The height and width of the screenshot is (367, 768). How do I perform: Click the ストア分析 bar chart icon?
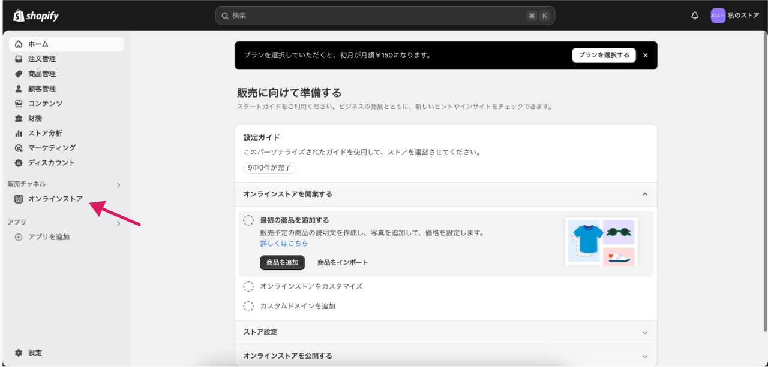coord(19,134)
